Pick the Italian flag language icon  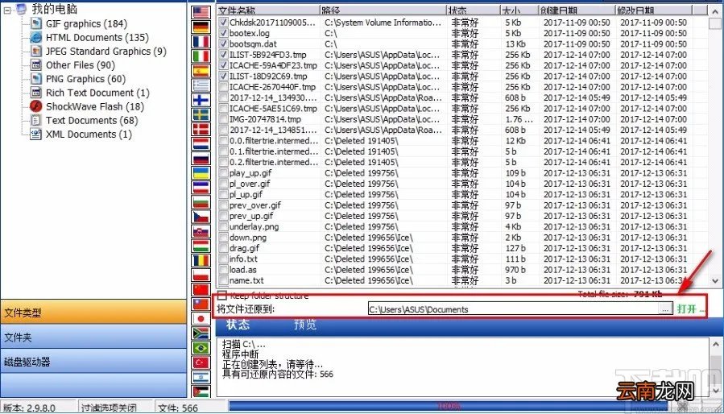click(201, 56)
